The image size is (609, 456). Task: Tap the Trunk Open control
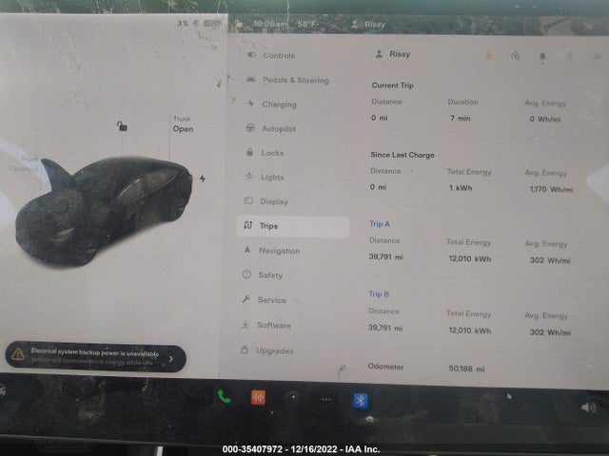[183, 124]
